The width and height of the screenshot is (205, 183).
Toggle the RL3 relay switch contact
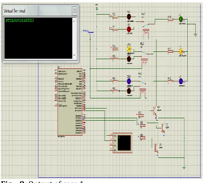coord(143,83)
